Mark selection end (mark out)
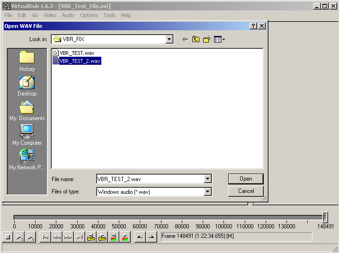This screenshot has width=339, height=253. click(x=152, y=237)
